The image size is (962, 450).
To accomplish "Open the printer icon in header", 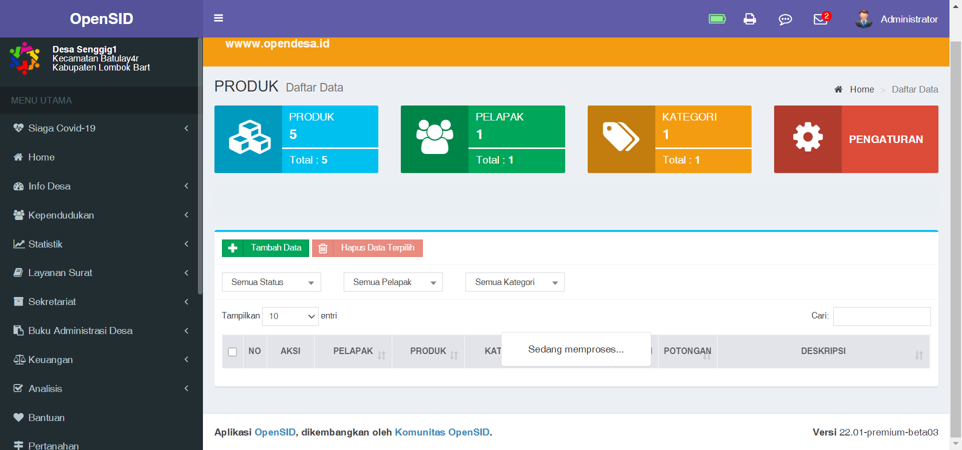I will (x=750, y=19).
